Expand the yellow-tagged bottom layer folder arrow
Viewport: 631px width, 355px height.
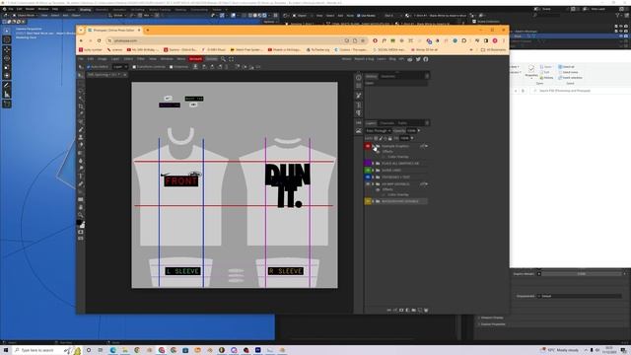point(373,201)
